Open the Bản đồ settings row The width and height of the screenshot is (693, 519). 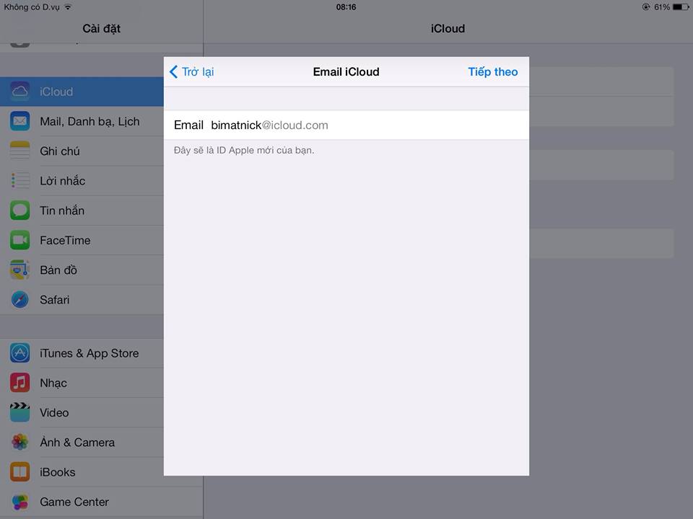click(82, 270)
